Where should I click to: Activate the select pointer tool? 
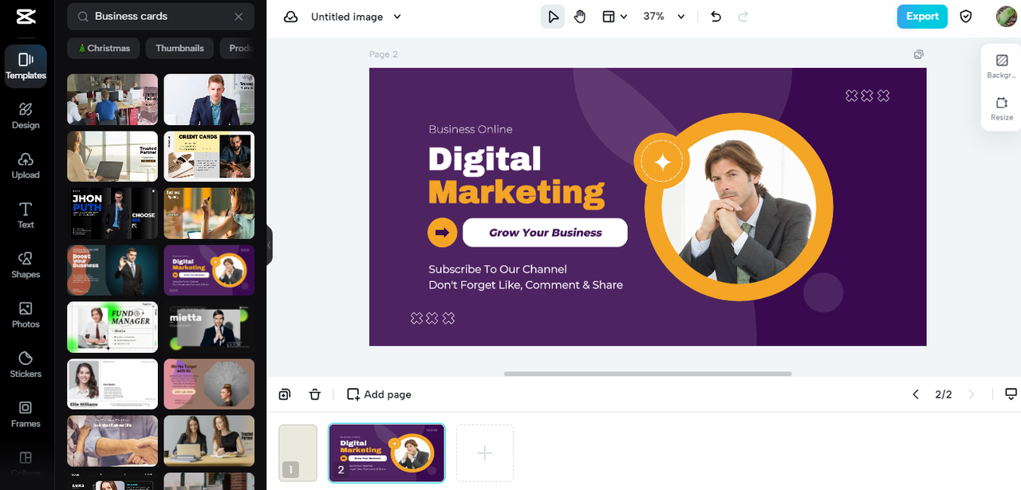[x=553, y=17]
